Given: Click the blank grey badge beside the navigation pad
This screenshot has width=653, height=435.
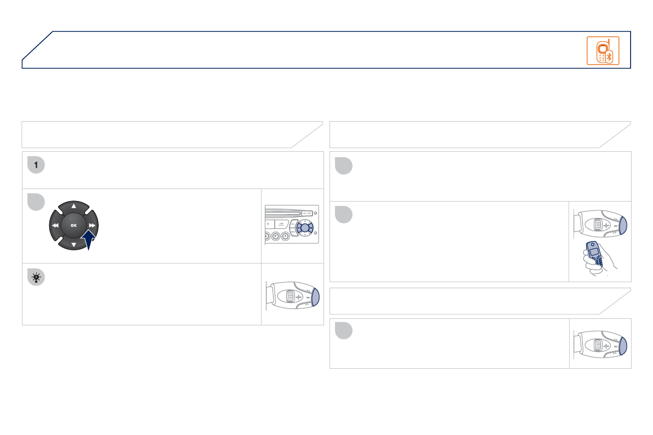Looking at the screenshot, I should pos(35,202).
